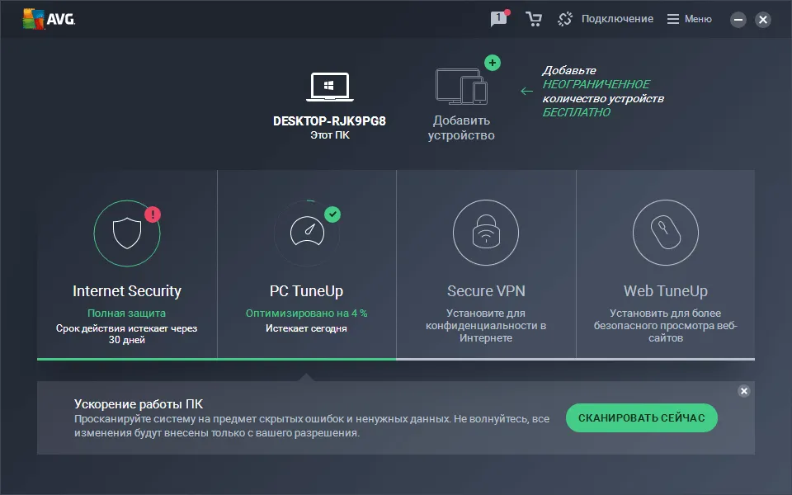
Task: Click the Сканировать сейчас button
Action: tap(642, 417)
